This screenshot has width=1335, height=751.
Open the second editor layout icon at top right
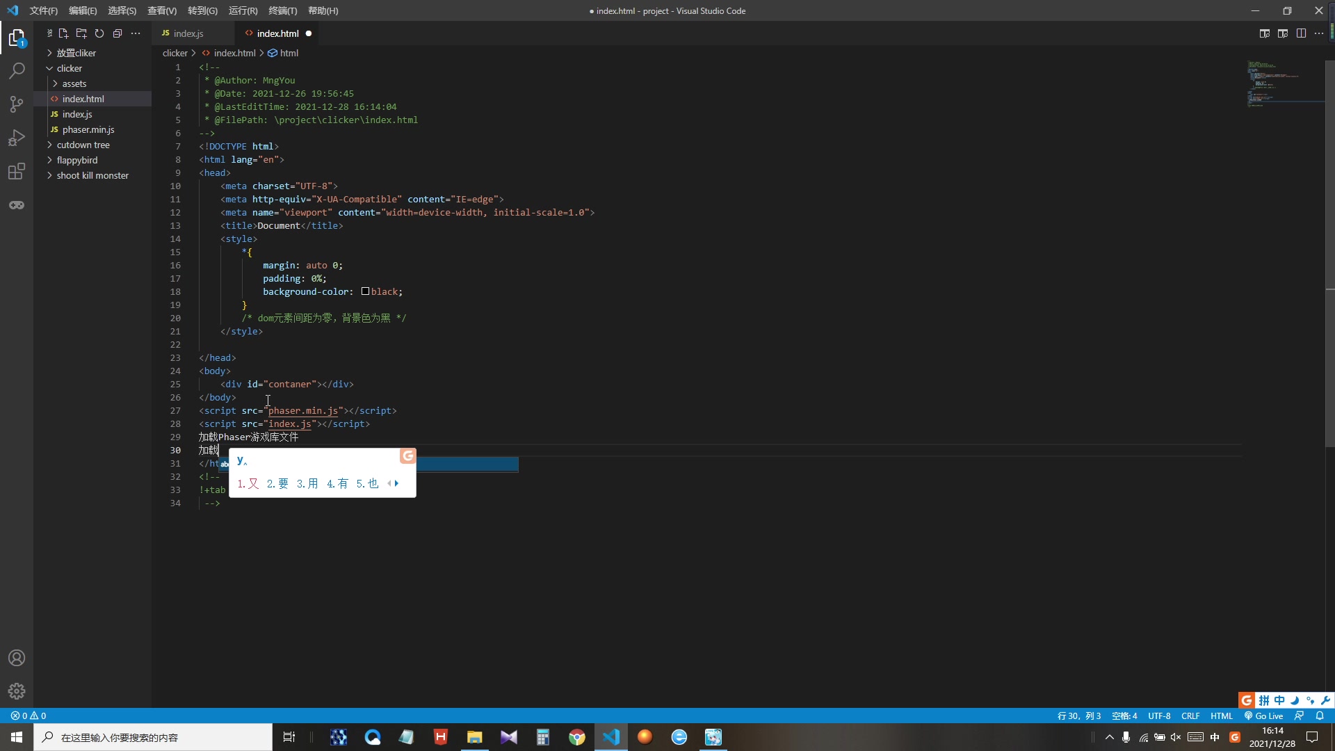click(x=1283, y=33)
